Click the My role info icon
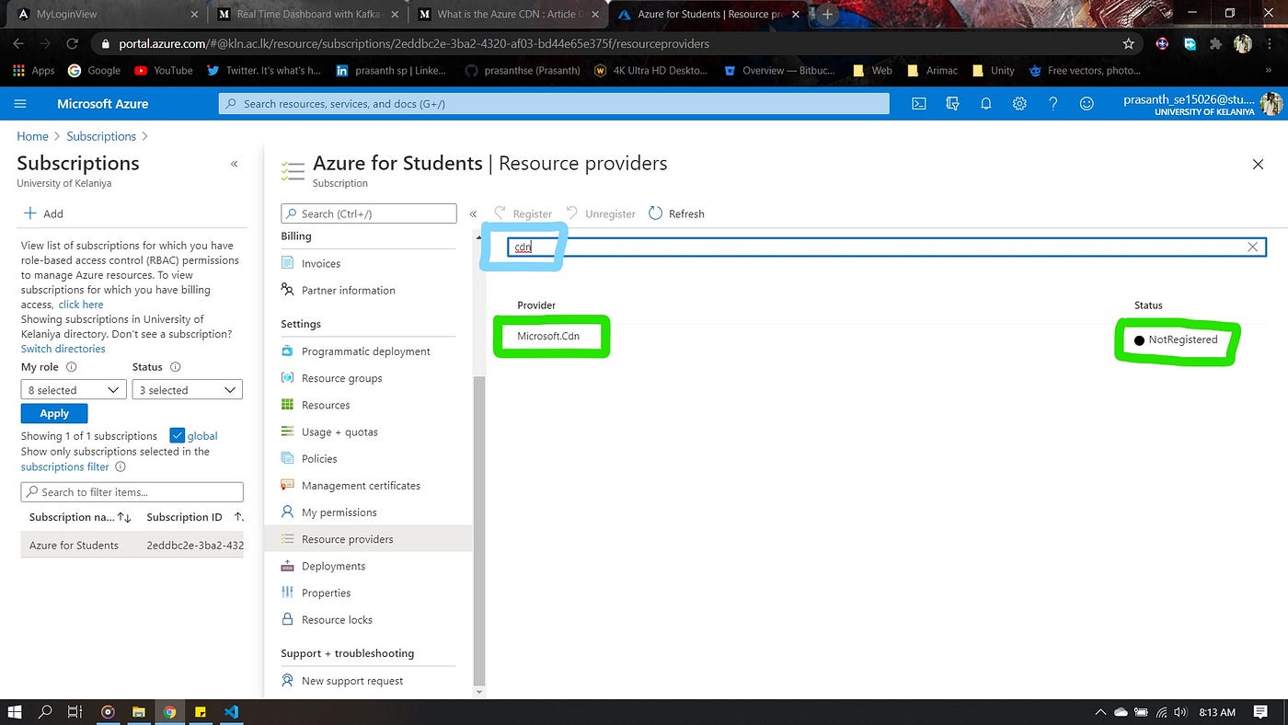Viewport: 1288px width, 725px height. point(72,367)
